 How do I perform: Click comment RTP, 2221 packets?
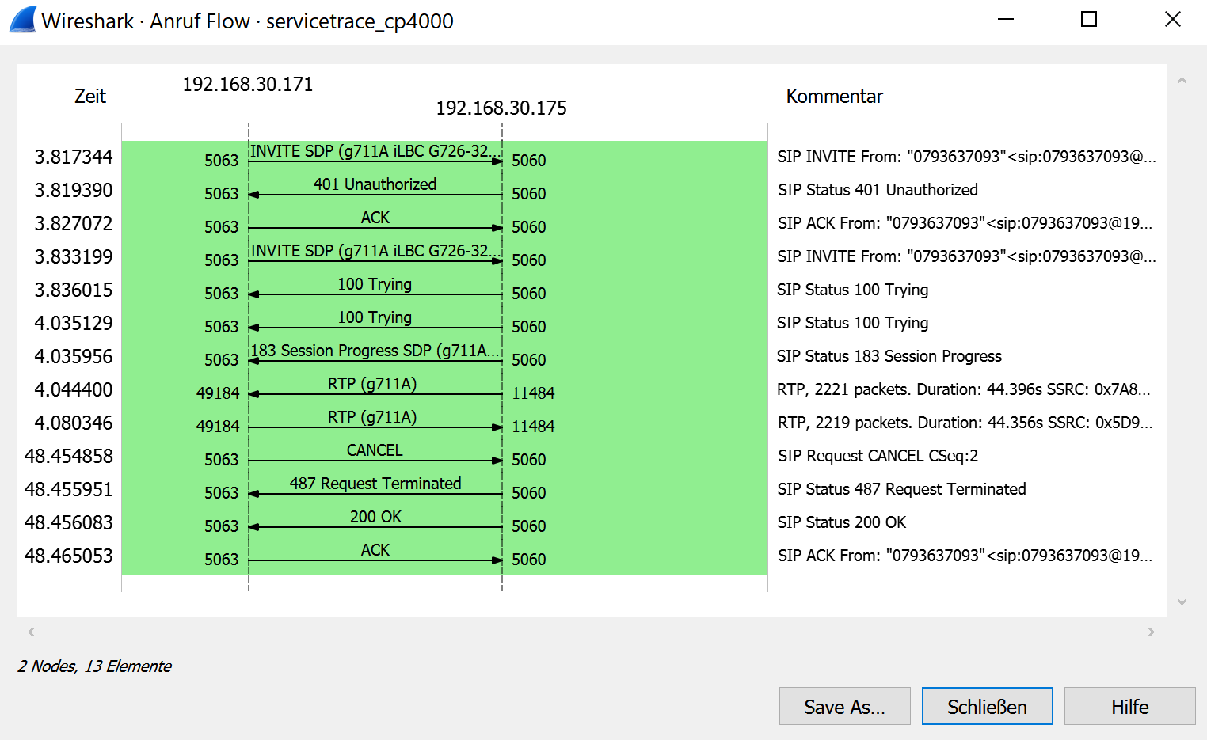(x=964, y=389)
